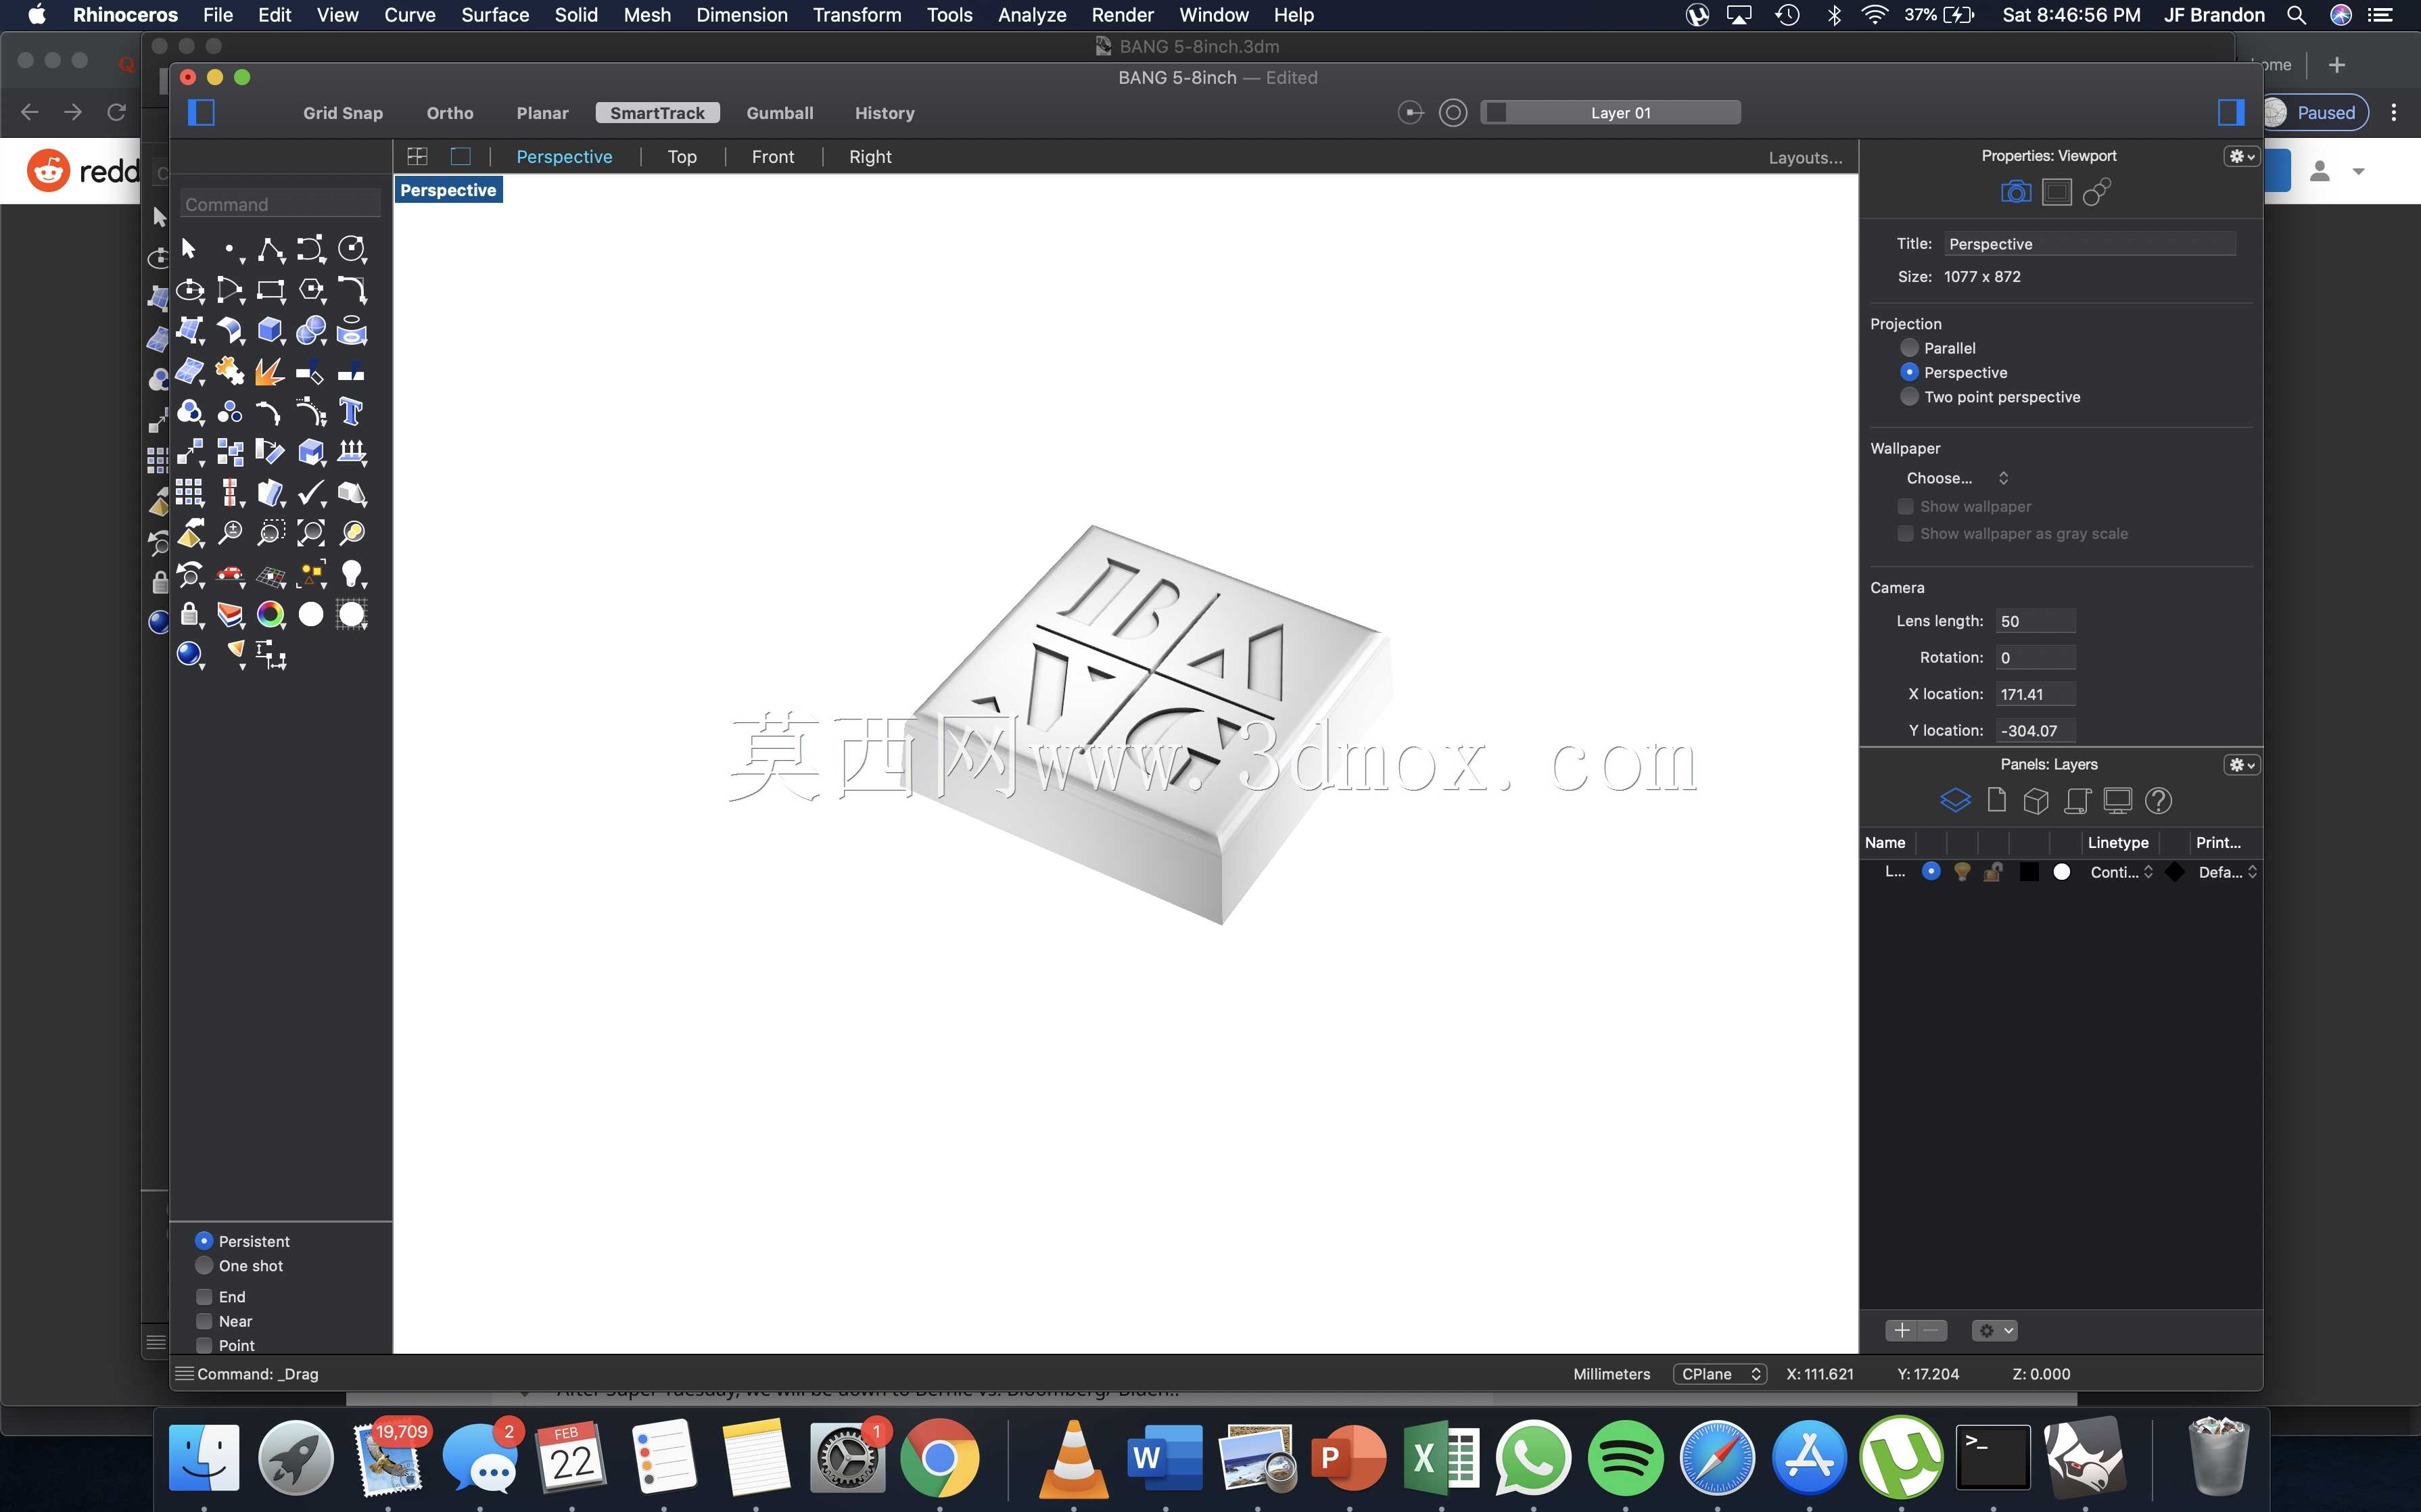The height and width of the screenshot is (1512, 2421).
Task: Add a new layer with plus button
Action: click(1902, 1330)
